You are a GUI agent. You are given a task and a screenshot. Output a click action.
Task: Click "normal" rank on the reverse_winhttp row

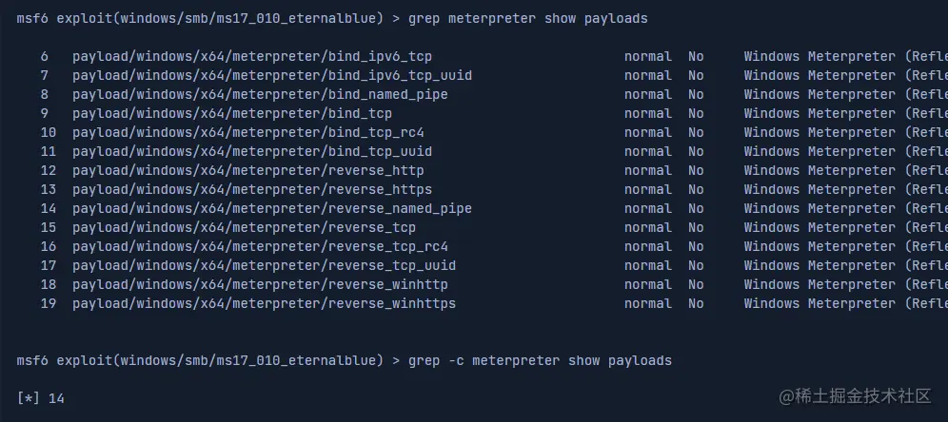point(647,284)
